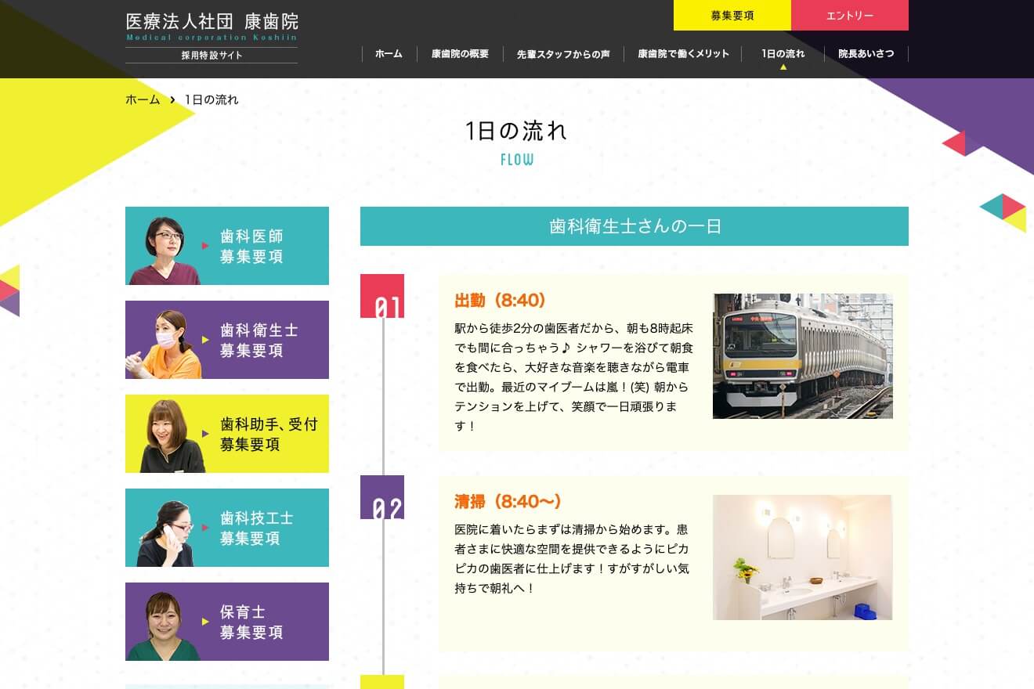The height and width of the screenshot is (689, 1034).
Task: Click the 清掃（8:40〜） heading
Action: [x=508, y=502]
